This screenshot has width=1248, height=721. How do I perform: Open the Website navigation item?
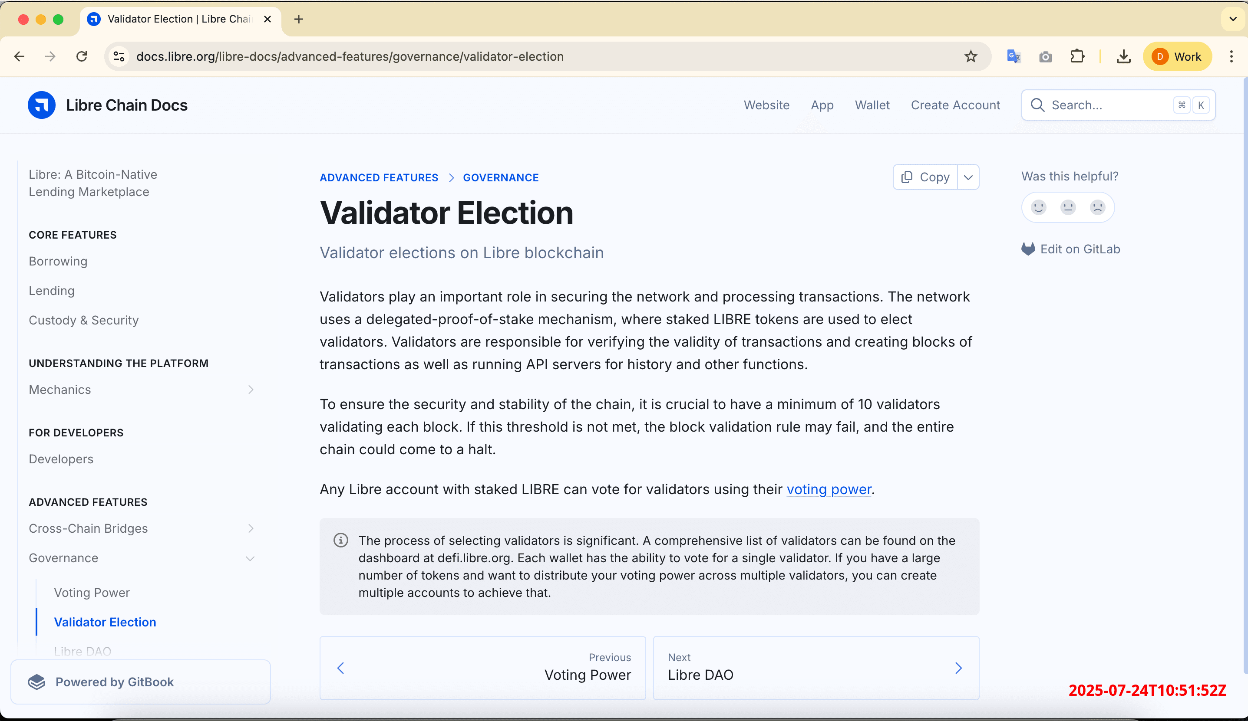pos(766,105)
